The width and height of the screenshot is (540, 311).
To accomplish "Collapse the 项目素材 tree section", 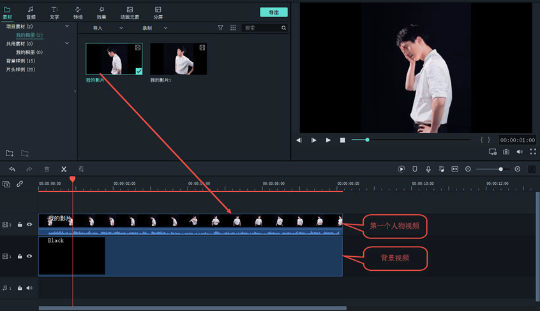I will click(x=67, y=26).
